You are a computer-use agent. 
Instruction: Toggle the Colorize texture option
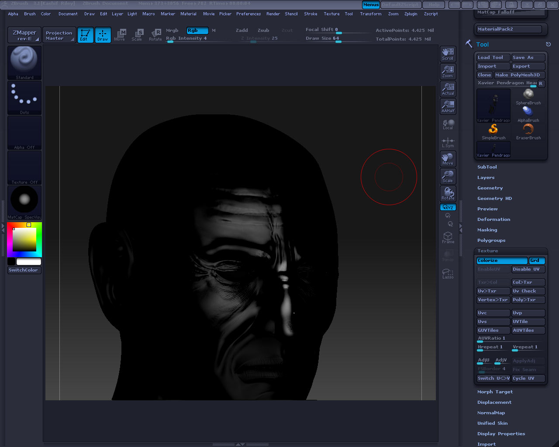(x=502, y=261)
